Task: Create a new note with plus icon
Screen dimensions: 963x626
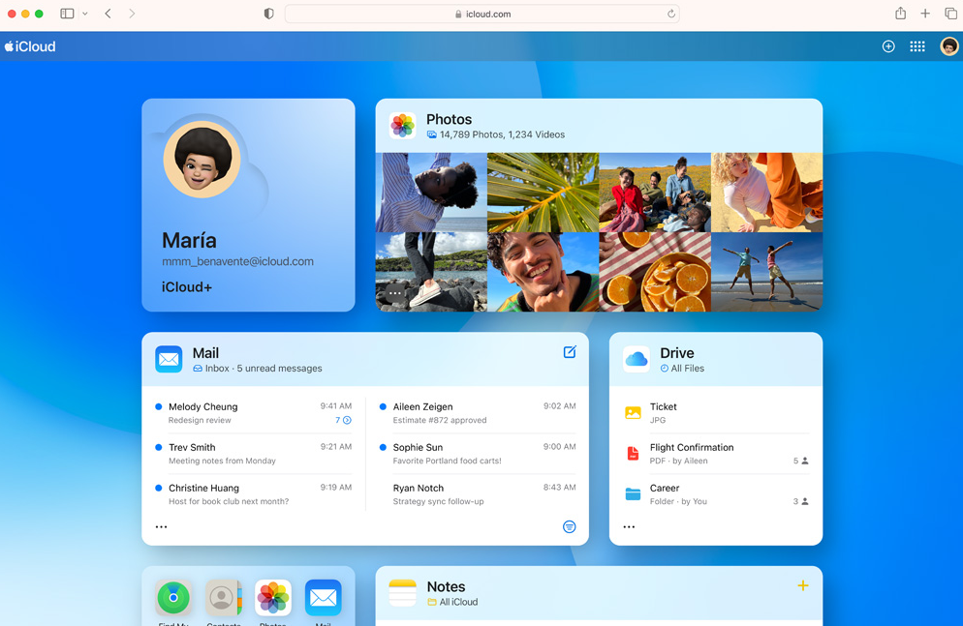Action: (802, 585)
